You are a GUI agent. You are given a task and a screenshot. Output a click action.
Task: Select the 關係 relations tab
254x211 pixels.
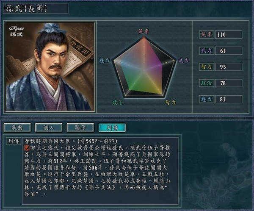pos(80,128)
